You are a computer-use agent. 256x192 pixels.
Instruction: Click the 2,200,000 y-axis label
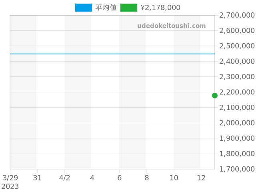(237, 92)
